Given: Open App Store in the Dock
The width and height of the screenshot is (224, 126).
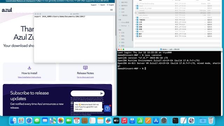Looking at the screenshot, I should pos(156,121).
